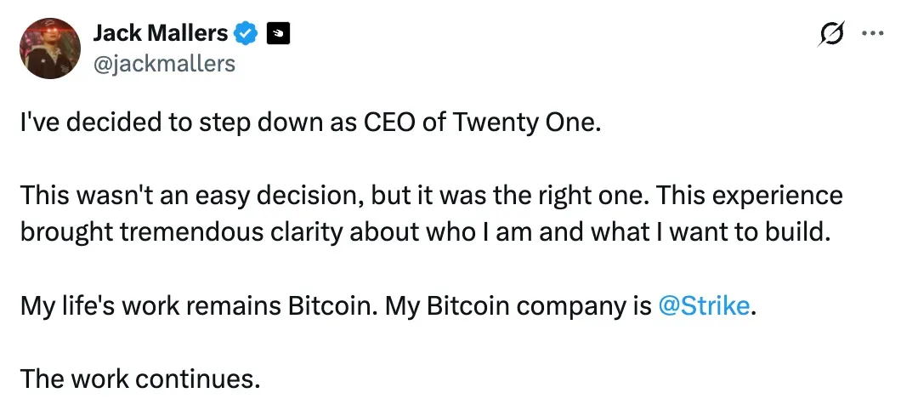Open Jack Mallers' profile picture
This screenshot has height=410, width=901.
pyautogui.click(x=50, y=48)
